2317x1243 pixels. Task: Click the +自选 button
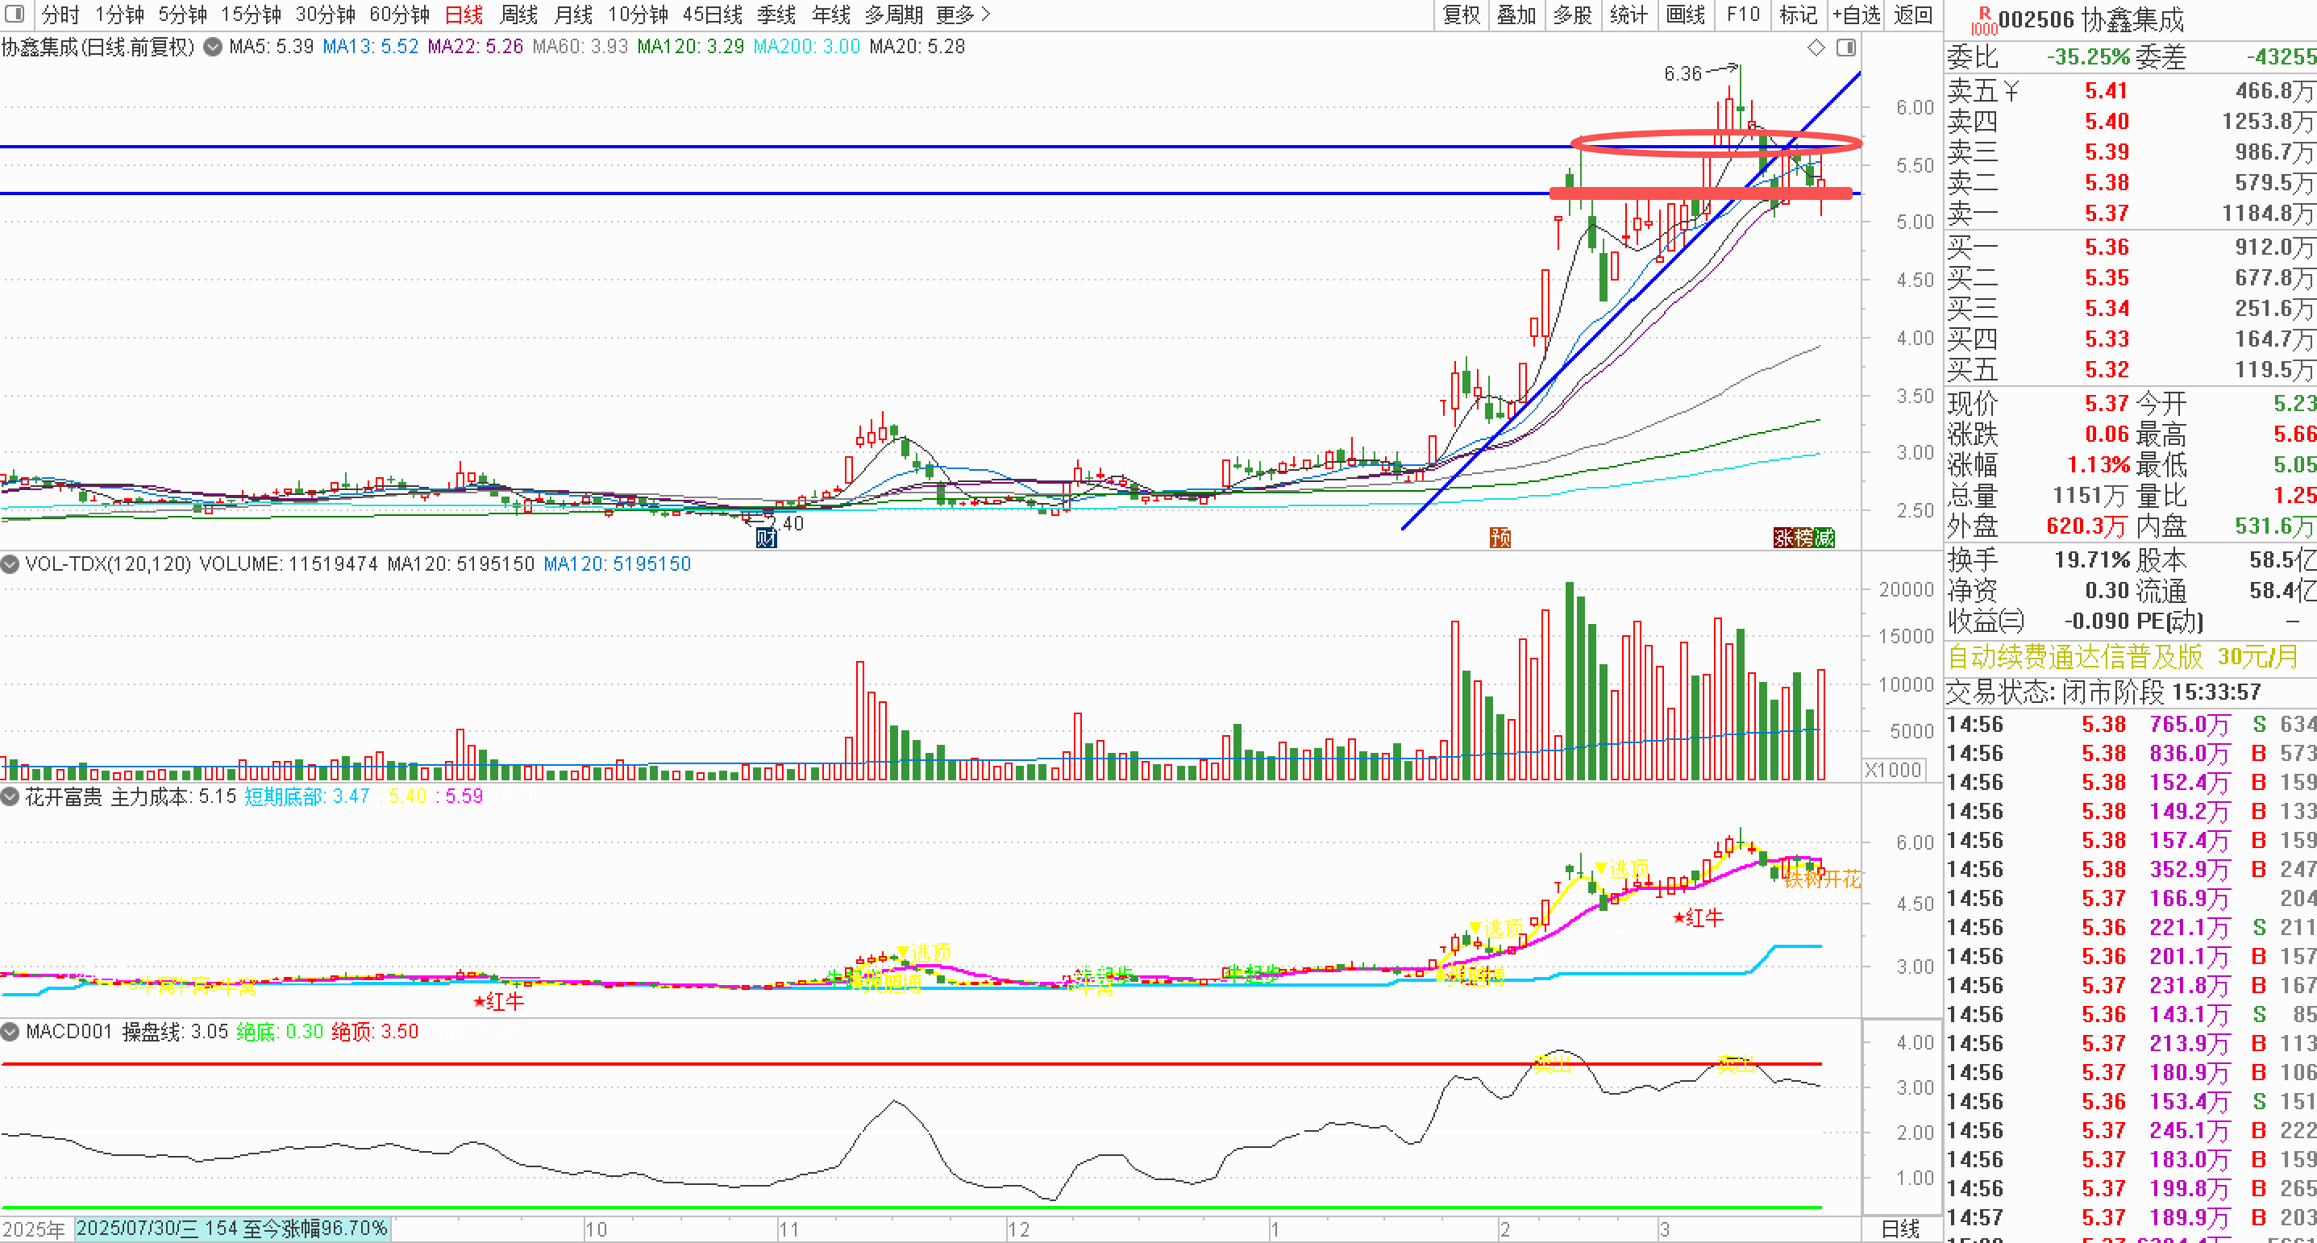click(1857, 15)
